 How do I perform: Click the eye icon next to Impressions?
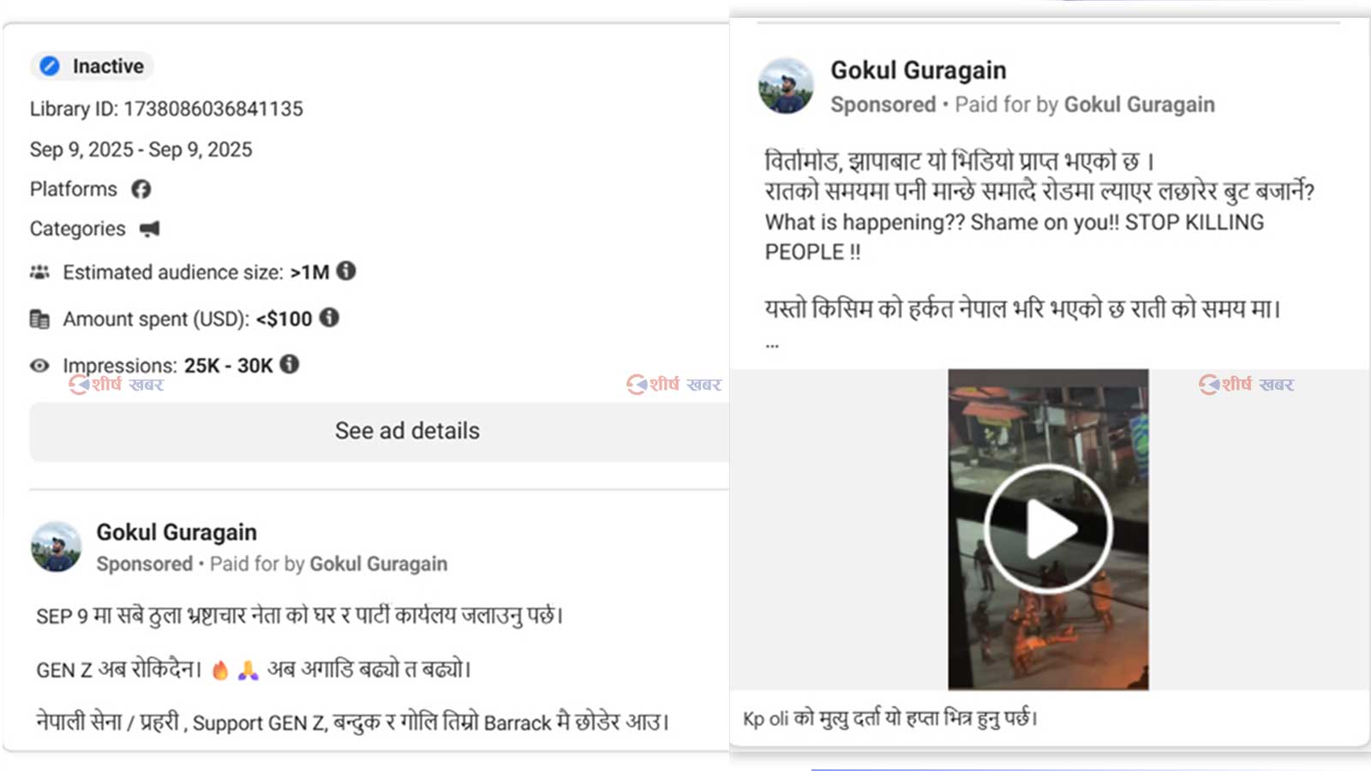click(x=39, y=366)
